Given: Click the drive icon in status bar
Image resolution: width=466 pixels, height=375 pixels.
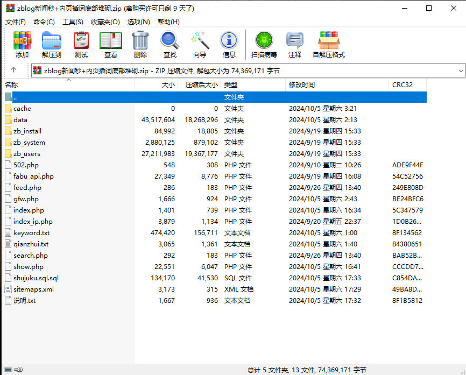Looking at the screenshot, I should tap(8, 370).
